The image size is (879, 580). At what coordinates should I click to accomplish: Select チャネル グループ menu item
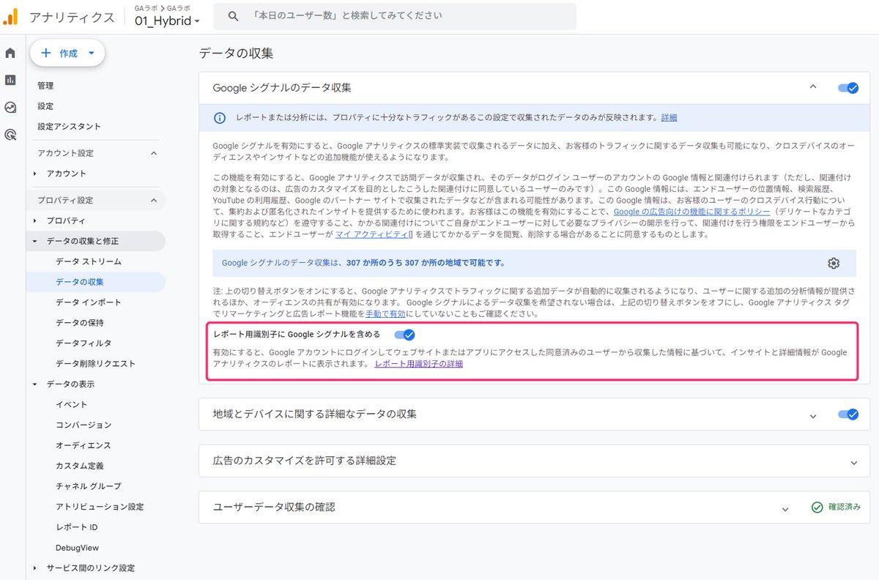tap(89, 486)
